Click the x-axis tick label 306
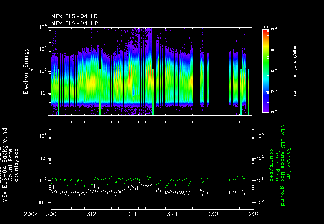This screenshot has height=224, width=324. click(51, 214)
